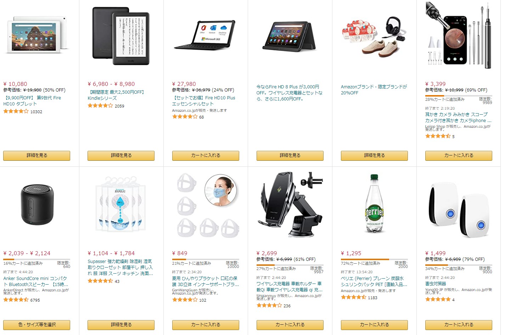505x335 pixels.
Task: Open the Perrier bottle product image
Action: click(374, 204)
